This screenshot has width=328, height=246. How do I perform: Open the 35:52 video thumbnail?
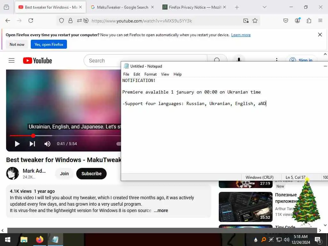[246, 207]
